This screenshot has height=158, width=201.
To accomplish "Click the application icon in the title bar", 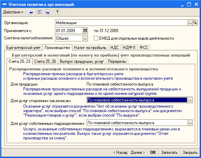I will tap(4, 4).
